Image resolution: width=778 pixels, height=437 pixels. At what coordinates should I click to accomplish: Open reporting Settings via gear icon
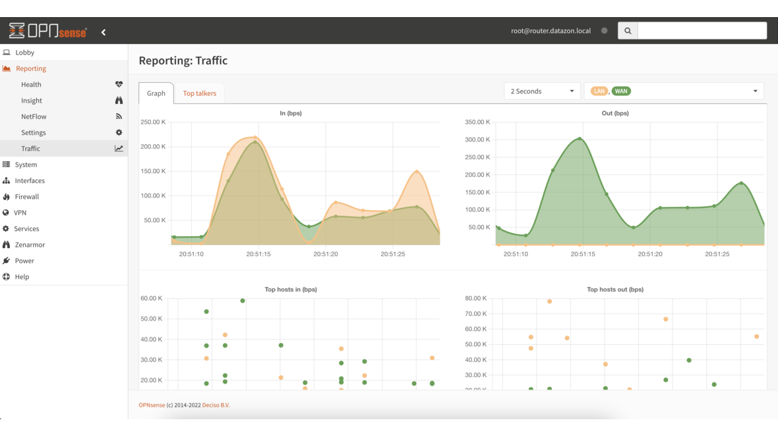119,132
